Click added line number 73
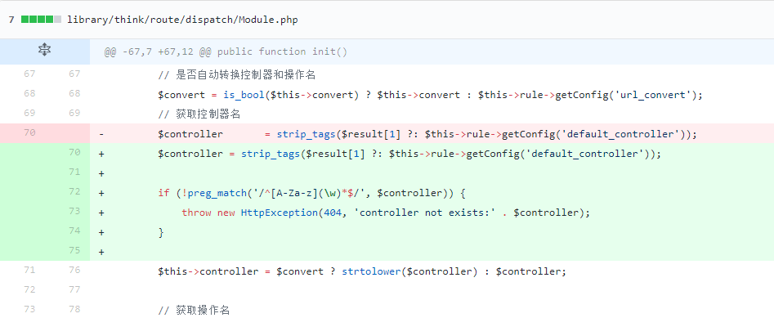This screenshot has width=774, height=318. coord(74,211)
